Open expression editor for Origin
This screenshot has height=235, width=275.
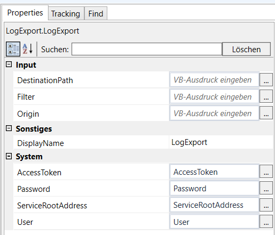(266, 113)
